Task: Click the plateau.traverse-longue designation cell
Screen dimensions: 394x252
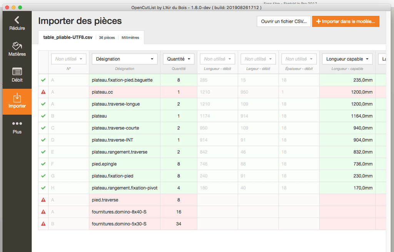Action: pos(125,104)
